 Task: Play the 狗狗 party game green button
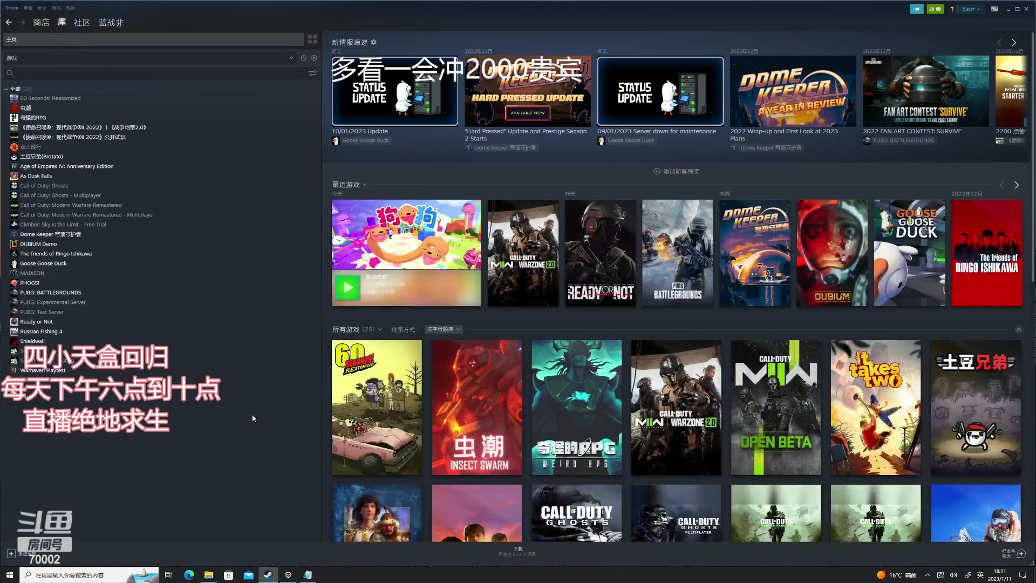(x=347, y=287)
